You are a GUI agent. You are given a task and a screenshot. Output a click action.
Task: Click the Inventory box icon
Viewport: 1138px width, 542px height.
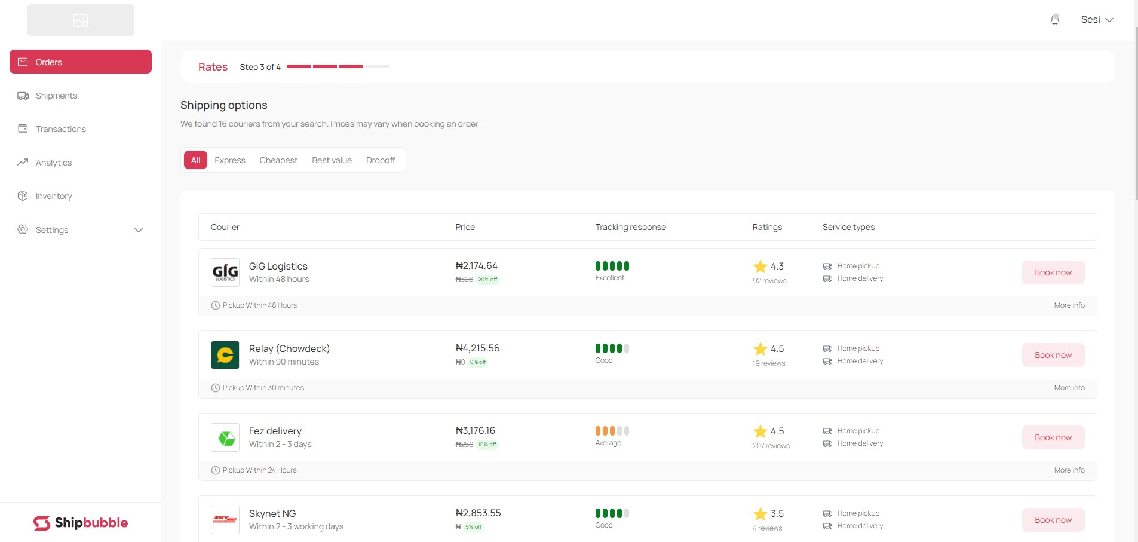(x=23, y=195)
